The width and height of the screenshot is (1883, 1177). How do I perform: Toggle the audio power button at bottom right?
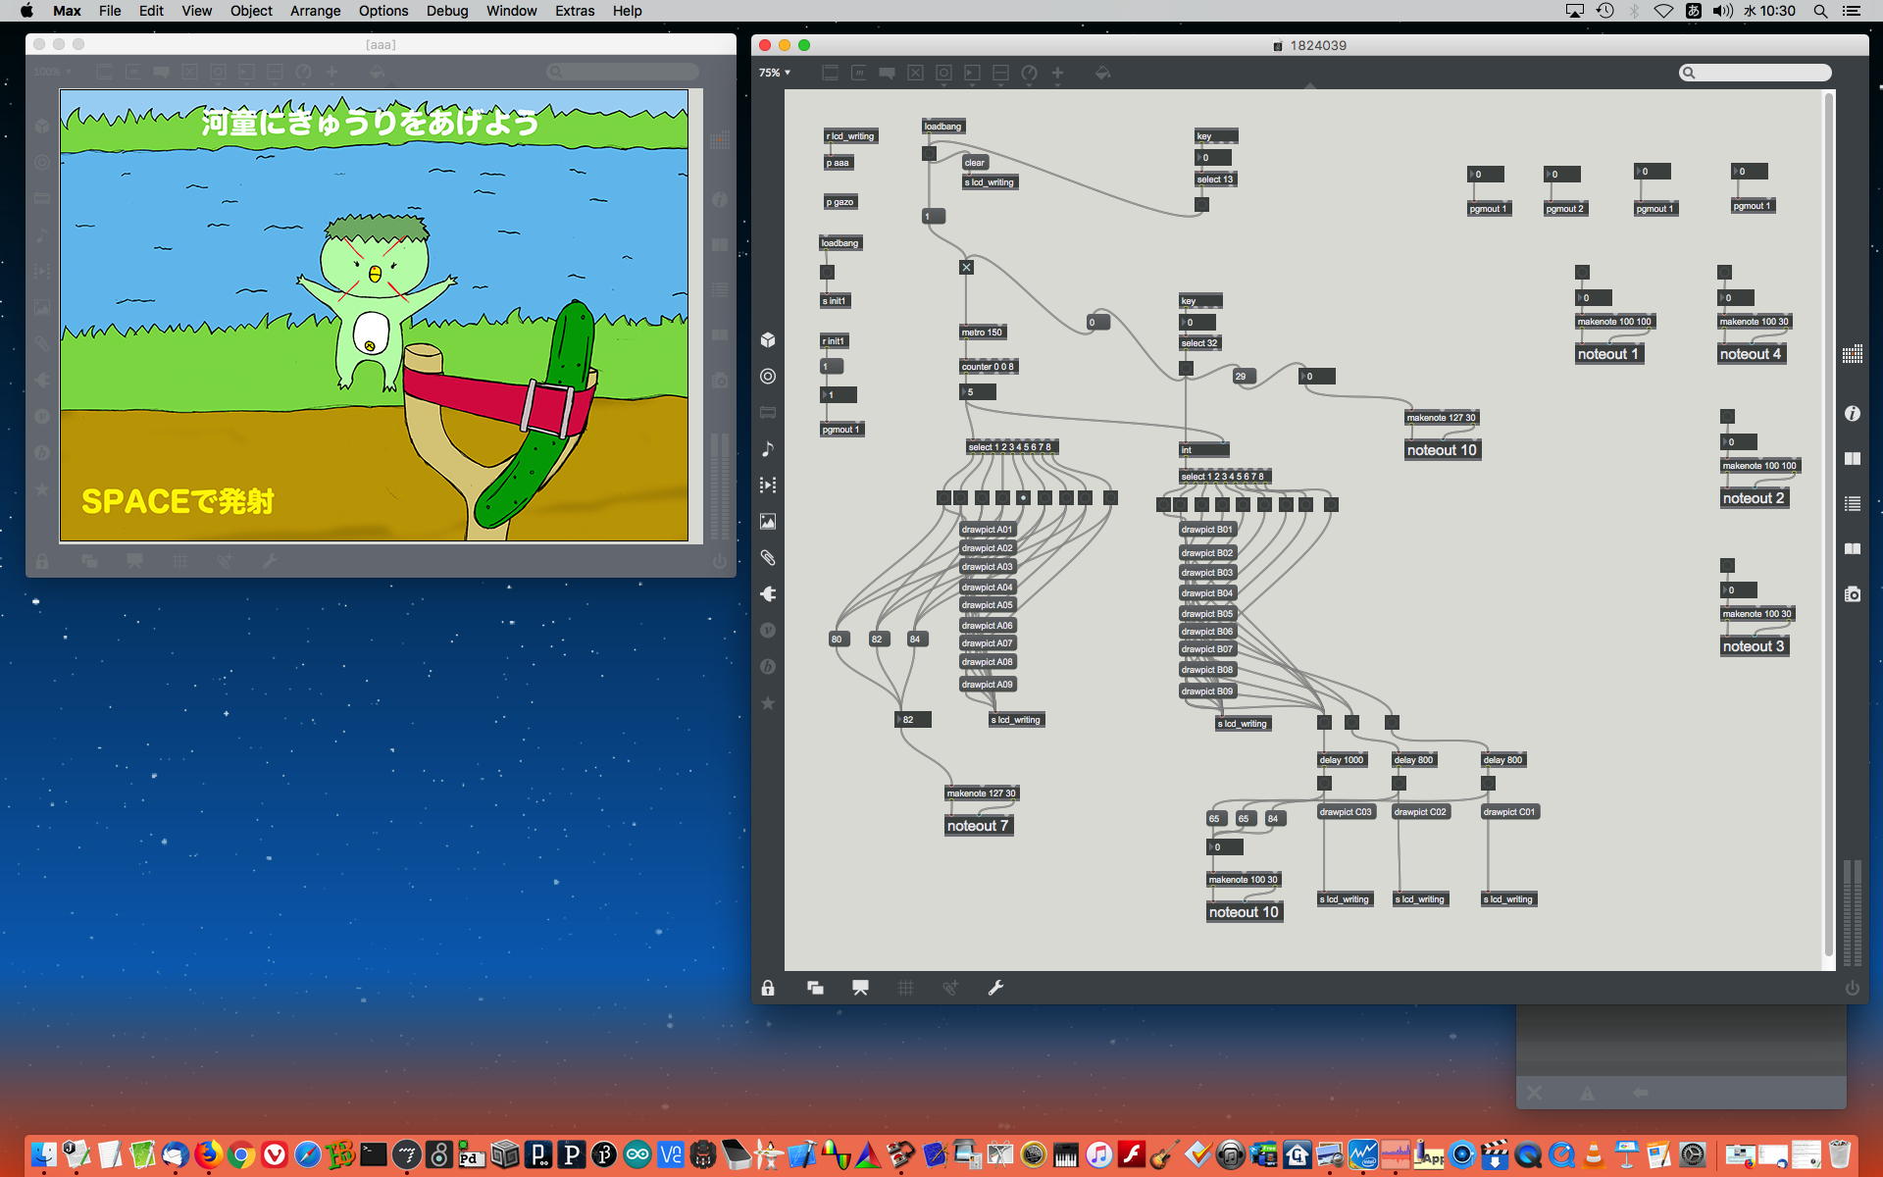1852,988
